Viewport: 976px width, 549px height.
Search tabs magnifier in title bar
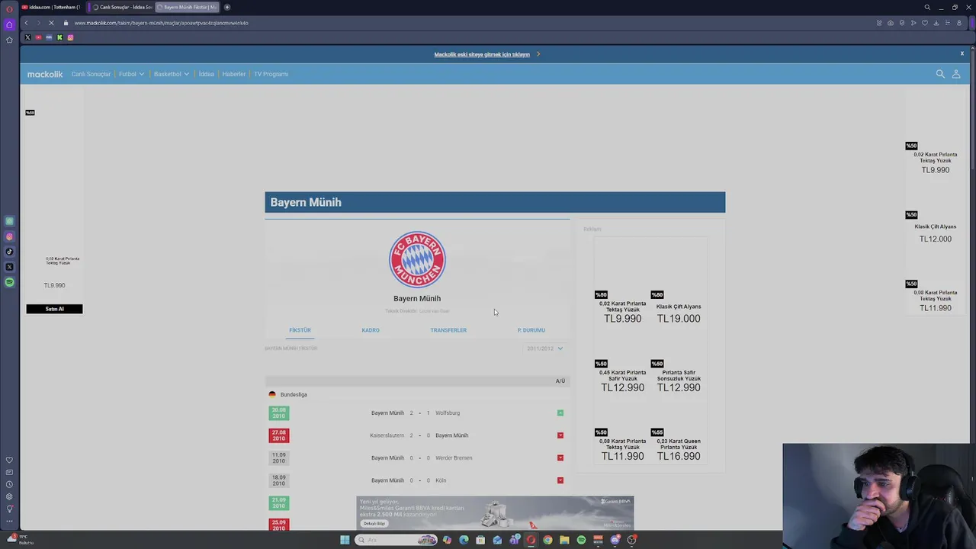point(927,7)
